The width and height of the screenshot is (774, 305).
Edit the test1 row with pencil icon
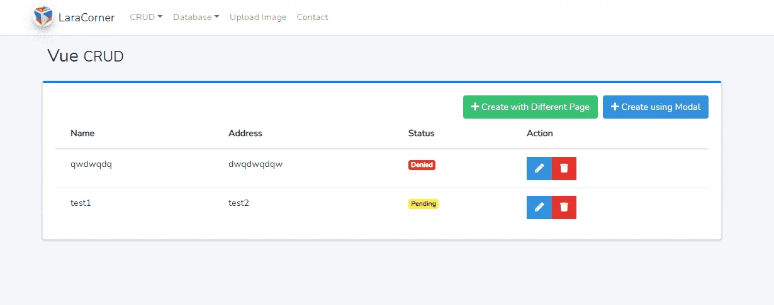click(x=539, y=207)
